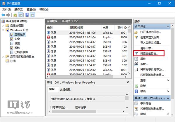
Task: Click the event list vertical scroll-down arrow
Action: pyautogui.click(x=129, y=73)
